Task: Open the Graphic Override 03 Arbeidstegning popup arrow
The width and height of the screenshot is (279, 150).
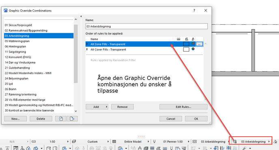Action: tap(269, 141)
